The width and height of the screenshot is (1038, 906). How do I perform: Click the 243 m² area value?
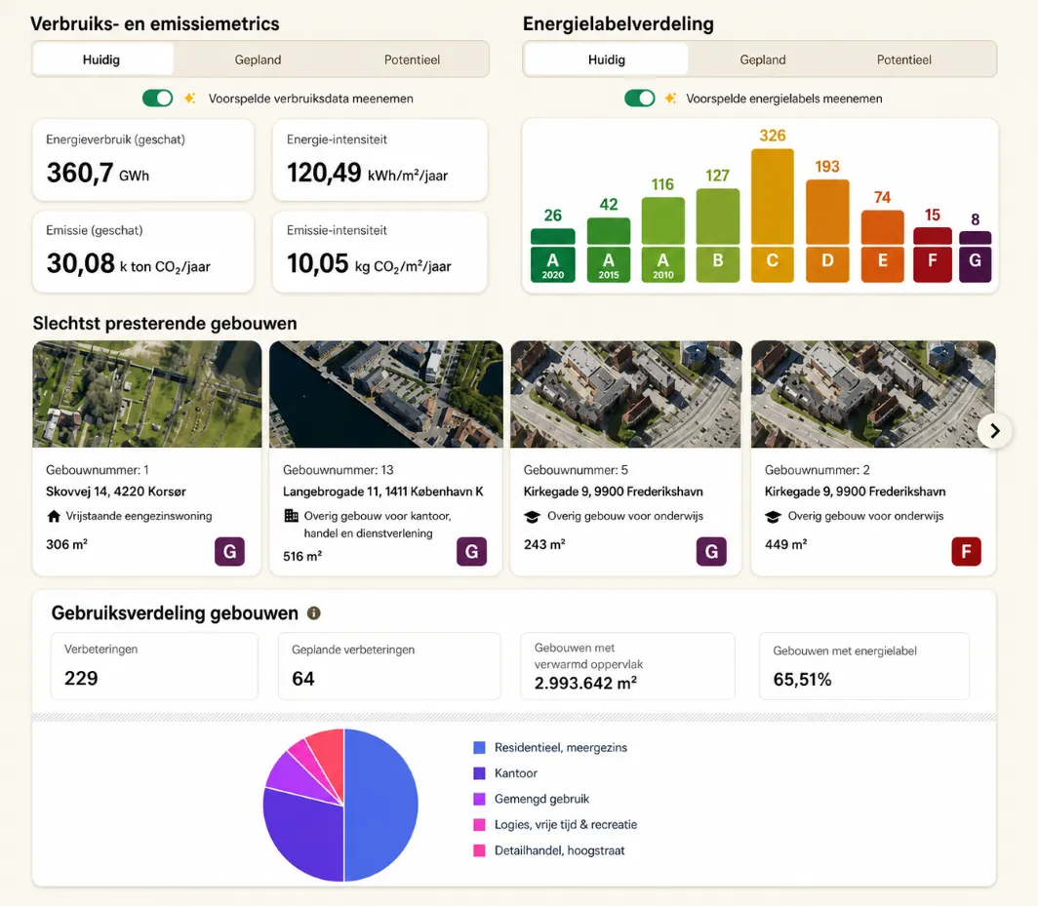coord(544,544)
